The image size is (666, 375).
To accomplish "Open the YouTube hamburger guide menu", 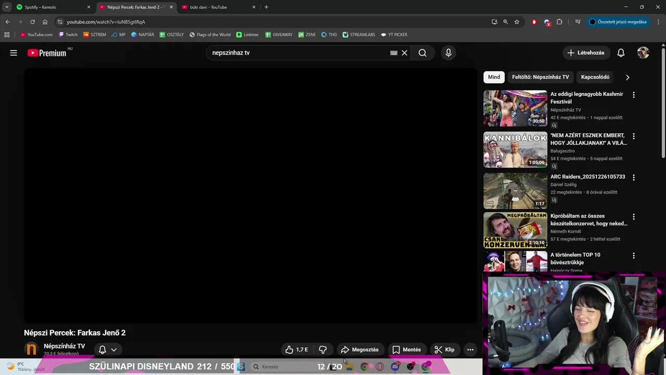I will [14, 53].
